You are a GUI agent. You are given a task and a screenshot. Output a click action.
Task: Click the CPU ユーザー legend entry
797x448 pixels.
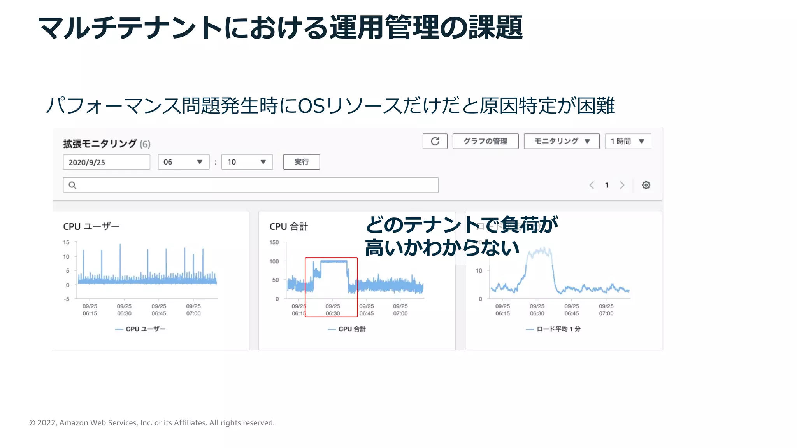(140, 329)
